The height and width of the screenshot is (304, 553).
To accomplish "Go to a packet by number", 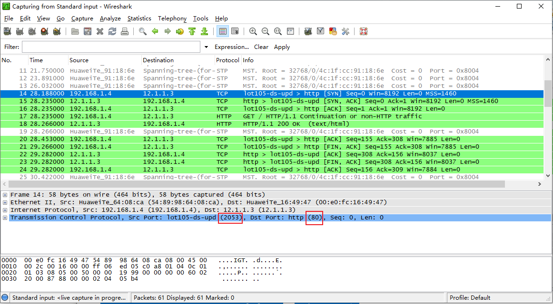I will 180,32.
